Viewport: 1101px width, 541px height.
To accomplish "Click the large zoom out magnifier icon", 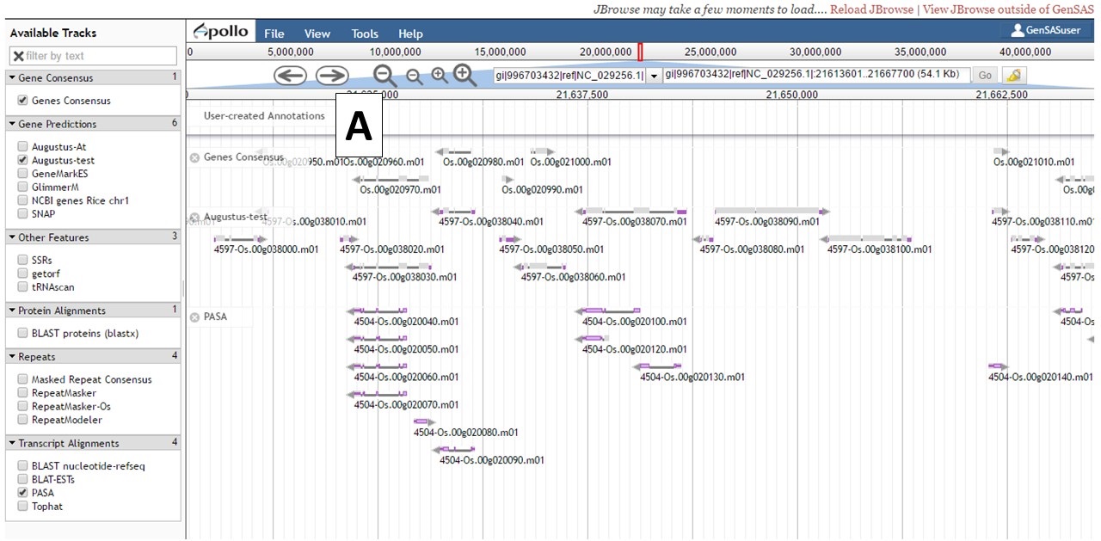I will (x=384, y=76).
